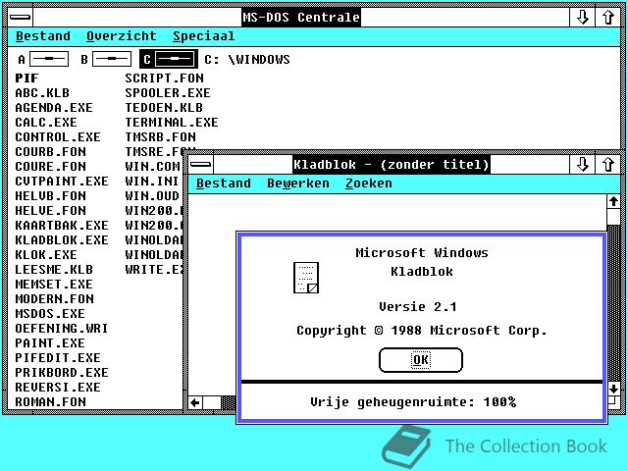
Task: Select WIN.OUD in file list
Action: (152, 196)
